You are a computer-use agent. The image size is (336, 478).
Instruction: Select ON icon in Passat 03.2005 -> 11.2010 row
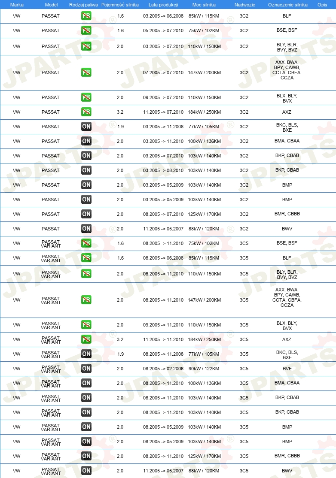[x=86, y=141]
